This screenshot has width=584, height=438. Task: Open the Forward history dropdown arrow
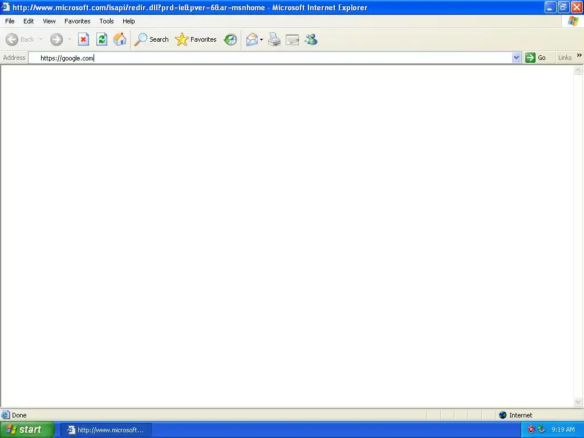pos(70,39)
